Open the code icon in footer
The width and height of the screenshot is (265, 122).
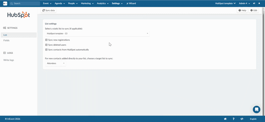point(242,119)
